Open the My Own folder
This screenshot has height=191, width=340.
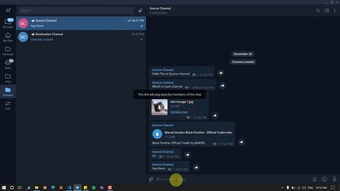[x=8, y=37]
